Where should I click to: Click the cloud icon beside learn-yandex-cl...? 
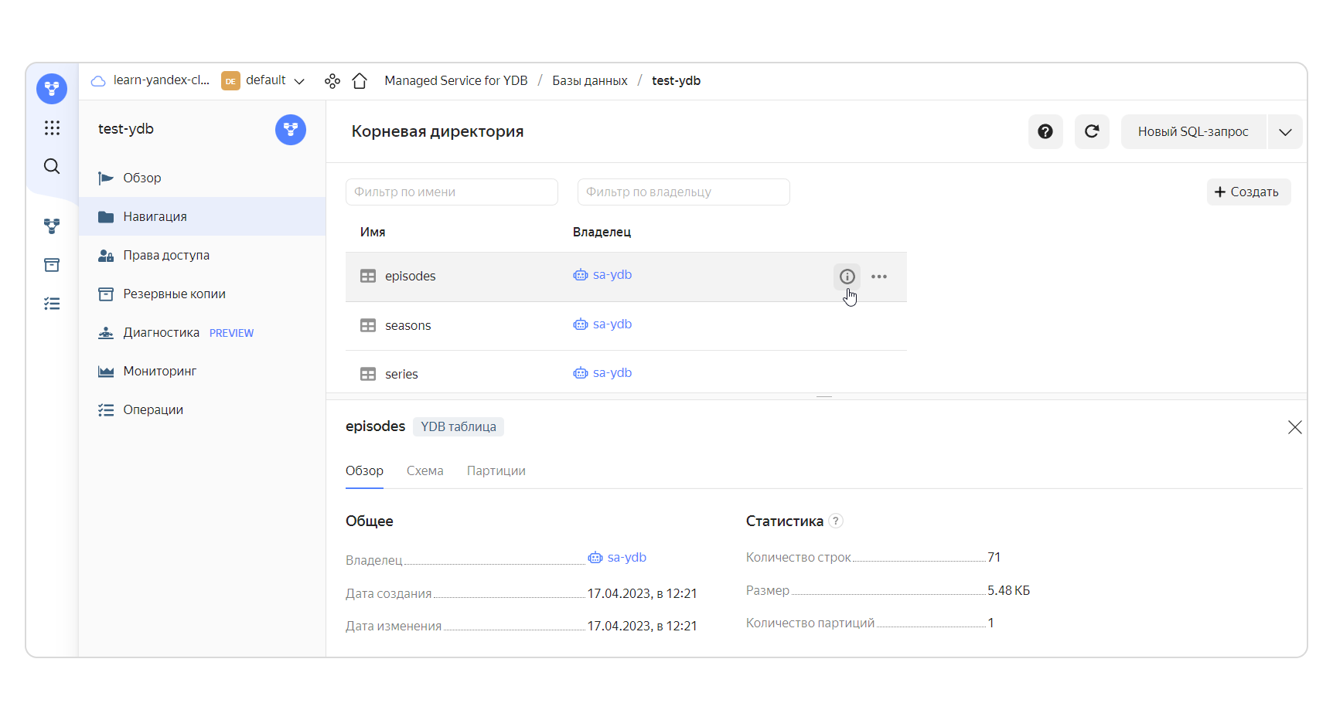coord(98,80)
